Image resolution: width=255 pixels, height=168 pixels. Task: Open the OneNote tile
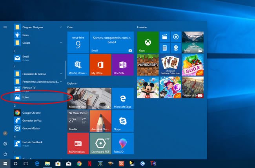(x=123, y=65)
